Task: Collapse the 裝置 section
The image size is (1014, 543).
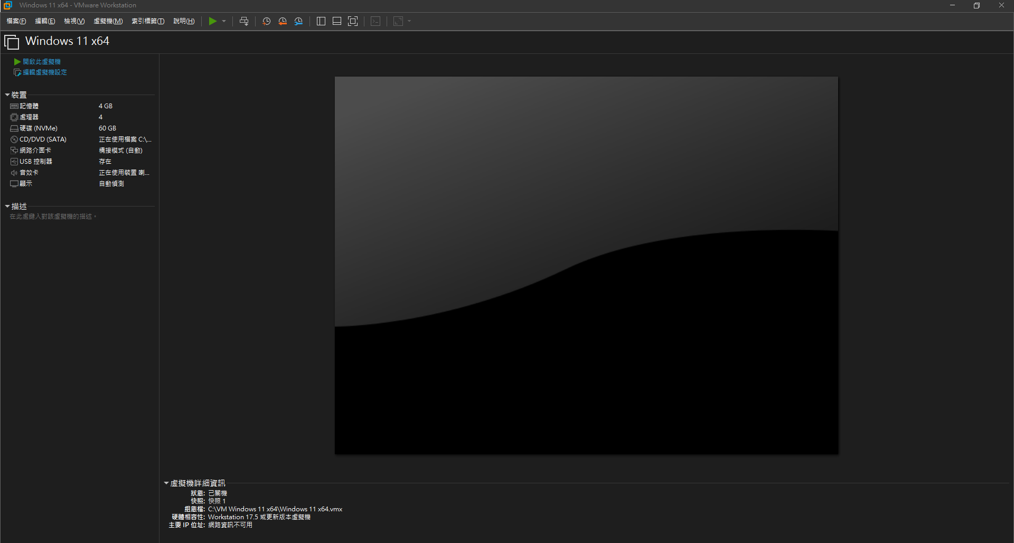Action: click(7, 95)
